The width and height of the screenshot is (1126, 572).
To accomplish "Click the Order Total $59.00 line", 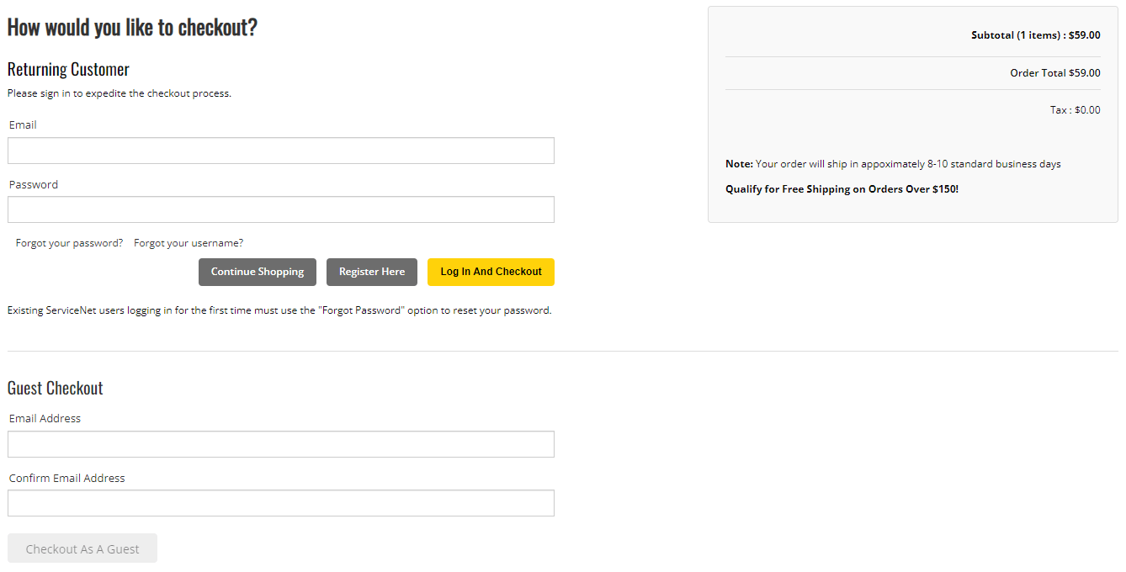I will click(x=1054, y=72).
